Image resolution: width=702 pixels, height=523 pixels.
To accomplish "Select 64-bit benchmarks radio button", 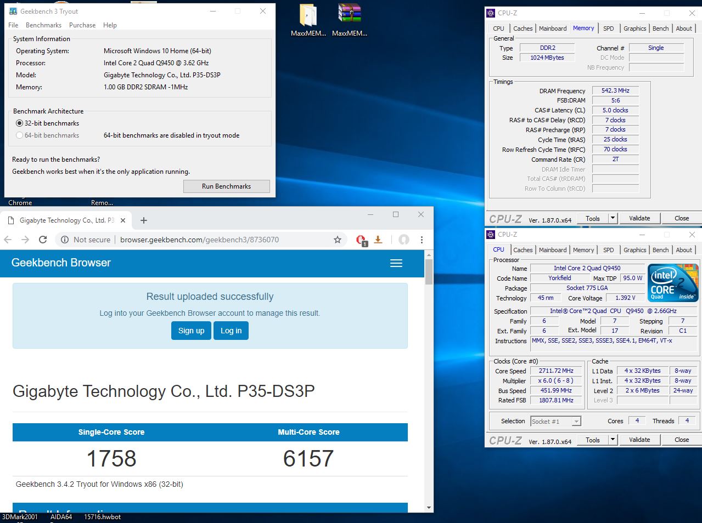I will (20, 135).
